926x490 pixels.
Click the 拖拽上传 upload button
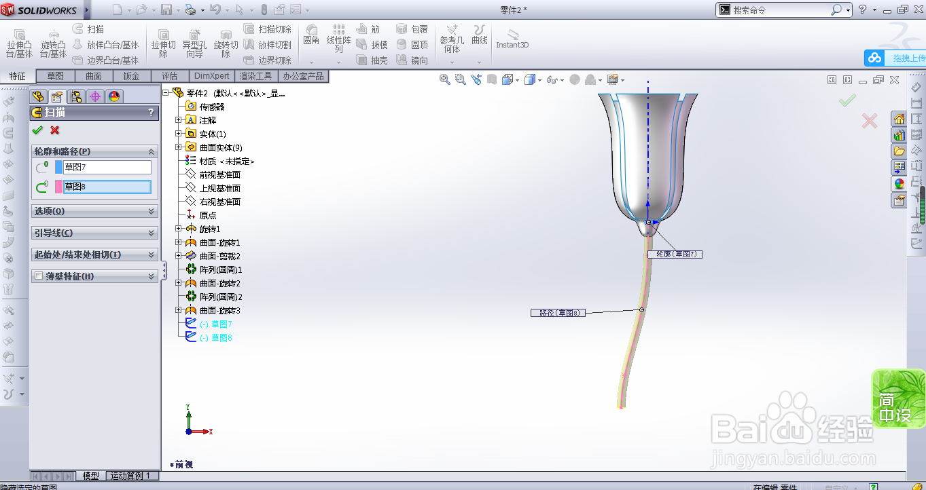tap(895, 58)
